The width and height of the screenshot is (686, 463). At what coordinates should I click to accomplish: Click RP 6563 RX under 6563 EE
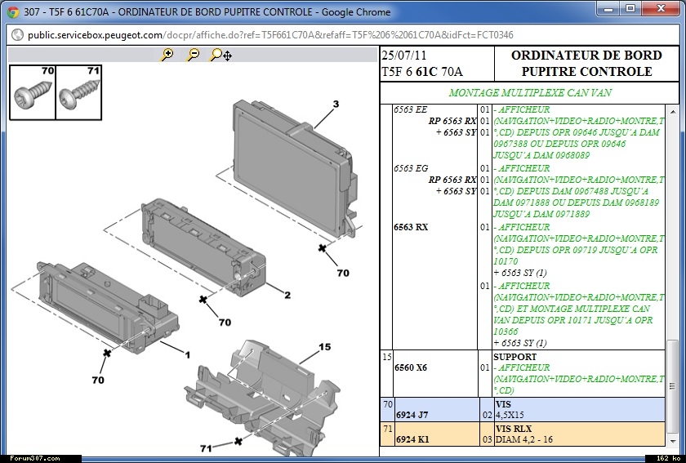pyautogui.click(x=452, y=121)
